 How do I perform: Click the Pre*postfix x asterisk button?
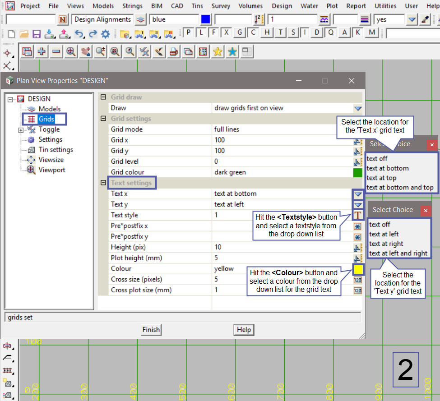[x=357, y=226]
